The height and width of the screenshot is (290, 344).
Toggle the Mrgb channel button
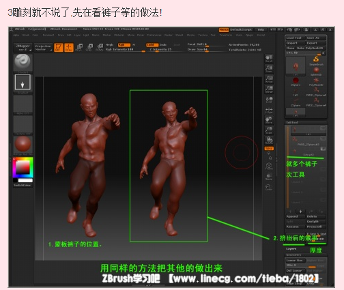pos(109,45)
